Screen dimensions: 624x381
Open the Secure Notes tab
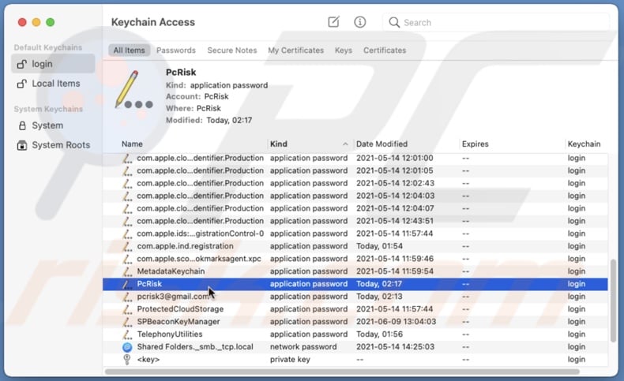pyautogui.click(x=231, y=50)
